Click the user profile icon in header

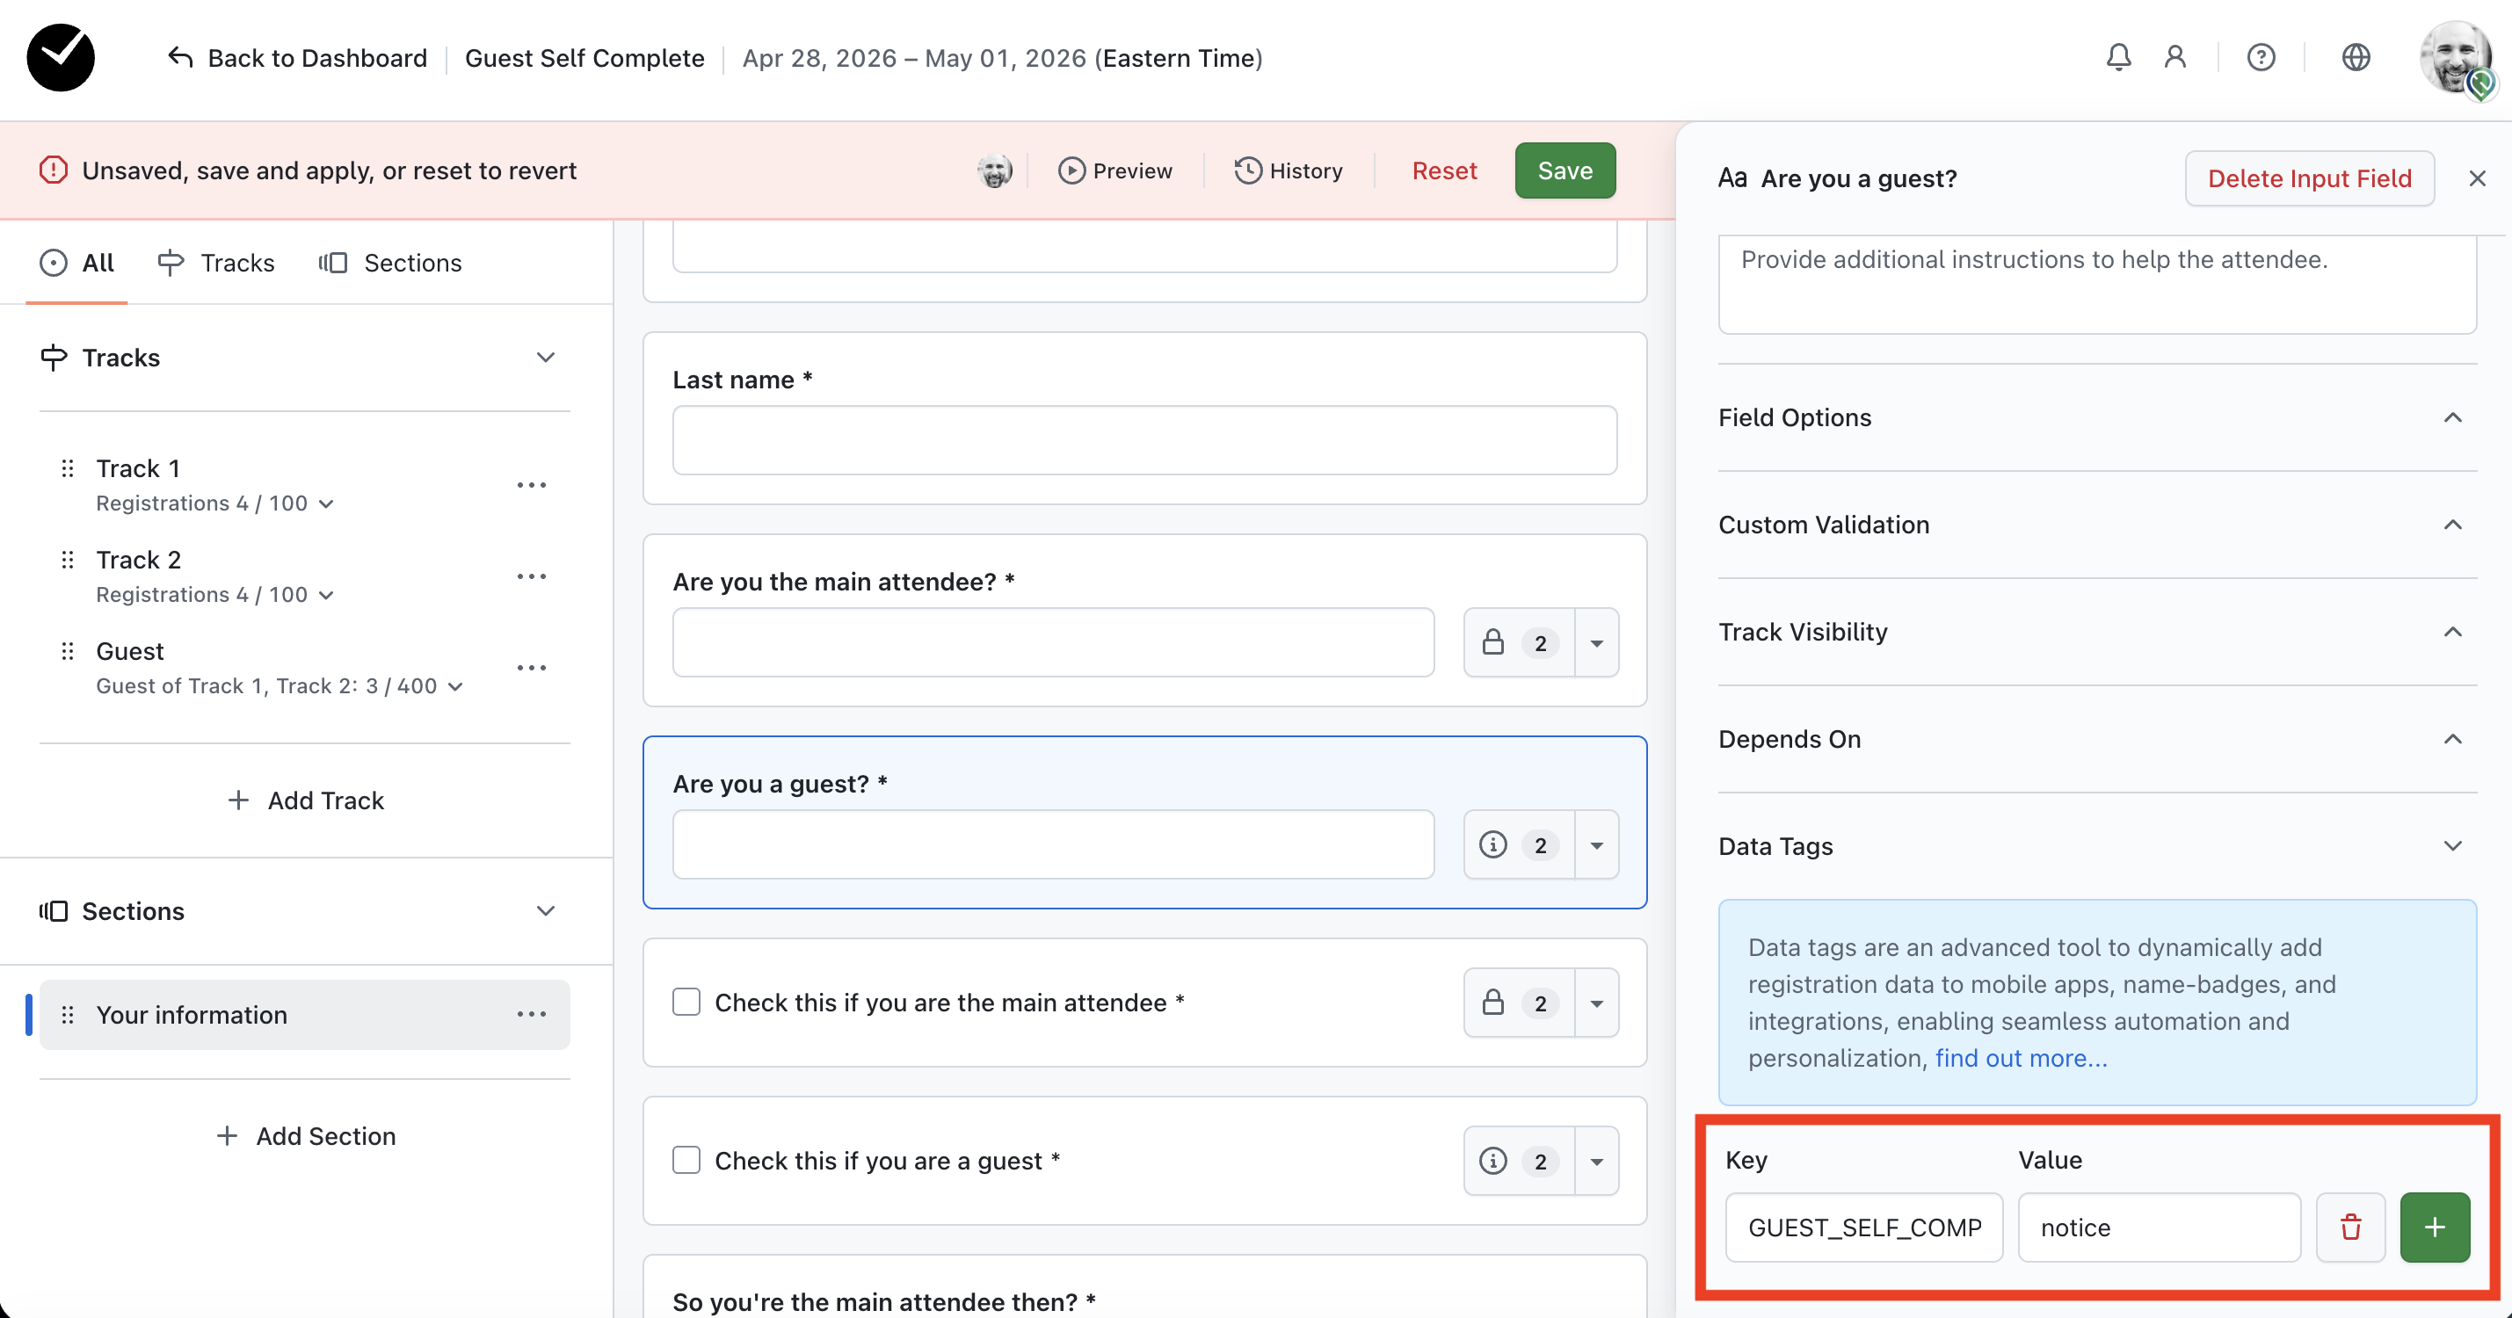click(x=2174, y=57)
